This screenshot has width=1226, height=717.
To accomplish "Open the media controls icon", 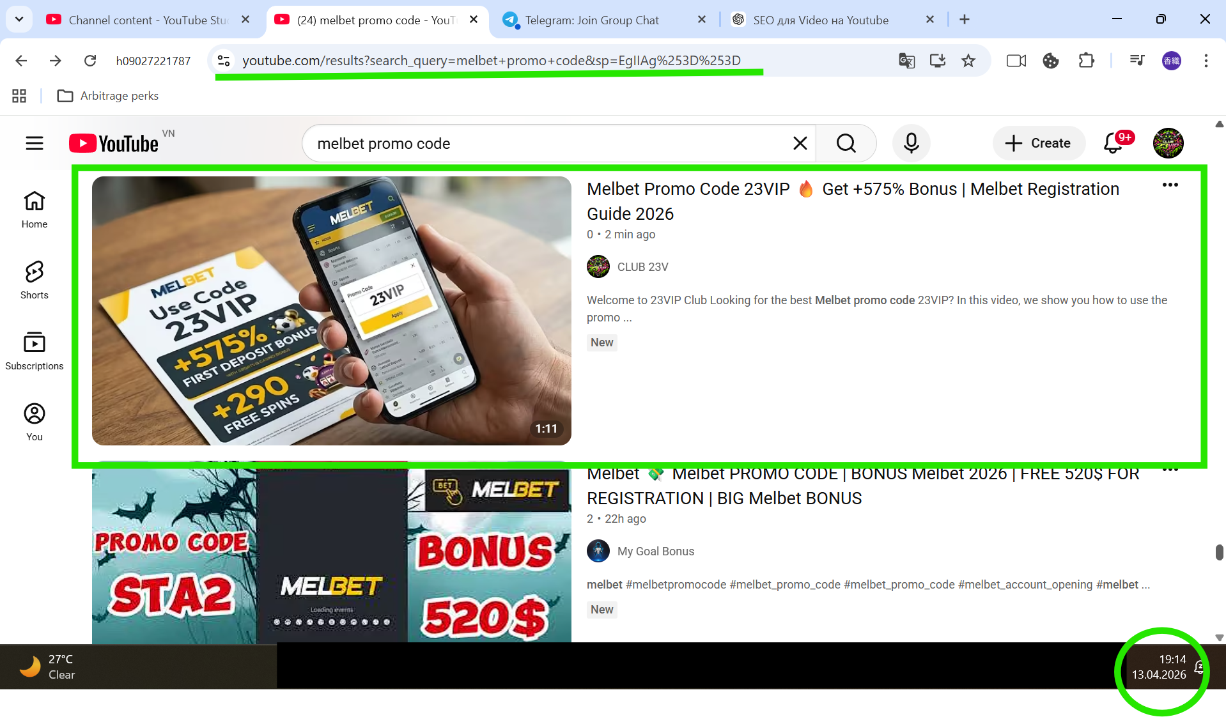I will [x=1137, y=61].
